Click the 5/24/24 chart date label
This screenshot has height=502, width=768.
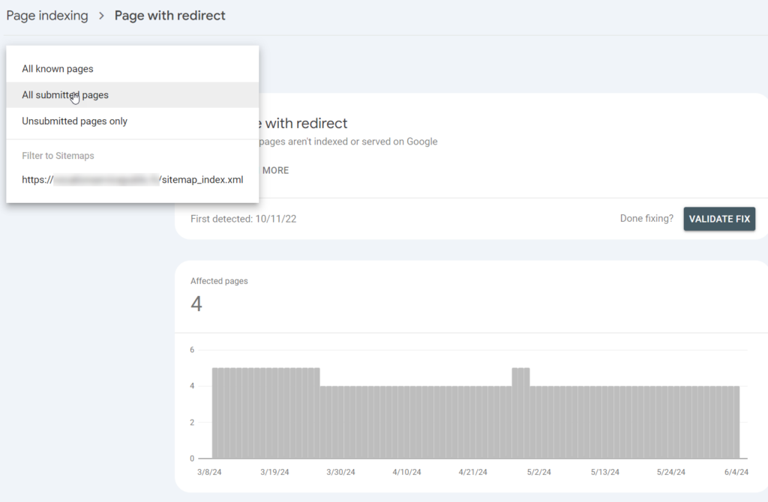671,472
